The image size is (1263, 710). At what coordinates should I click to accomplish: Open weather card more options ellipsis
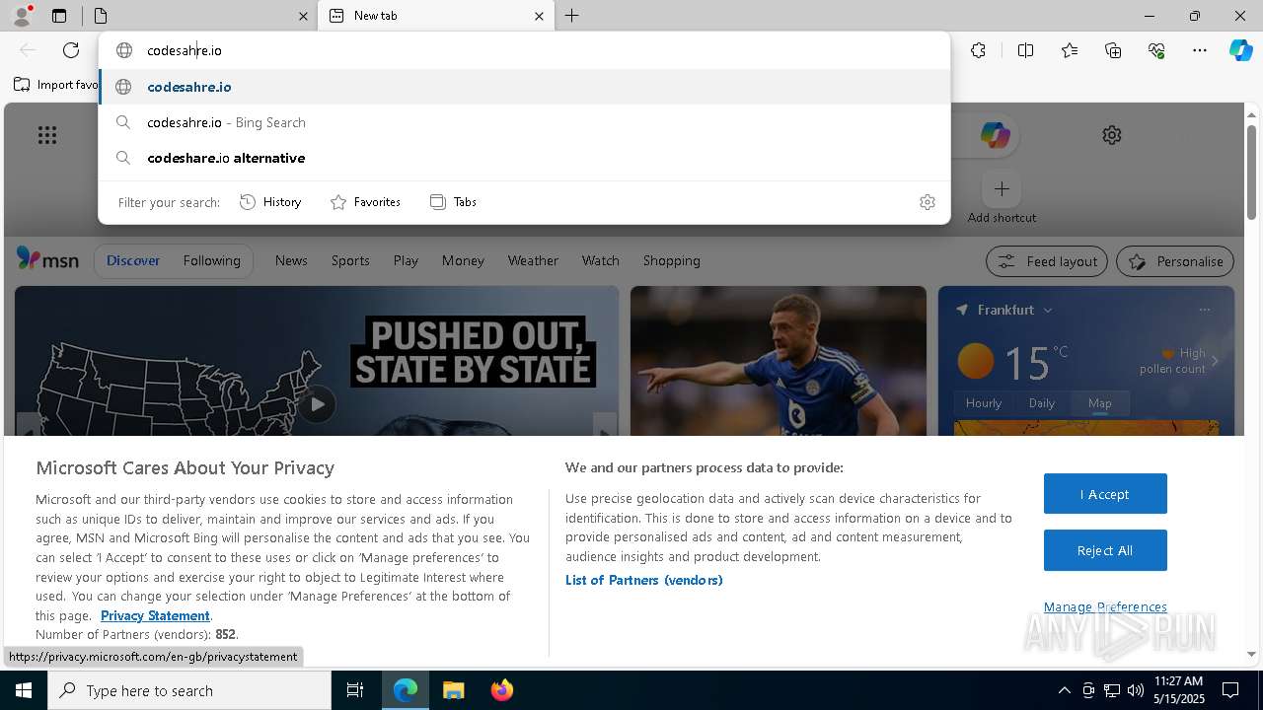point(1204,310)
